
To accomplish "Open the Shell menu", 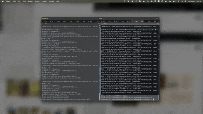I will point(14,1).
